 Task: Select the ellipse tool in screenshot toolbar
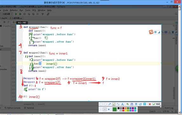click(105, 104)
